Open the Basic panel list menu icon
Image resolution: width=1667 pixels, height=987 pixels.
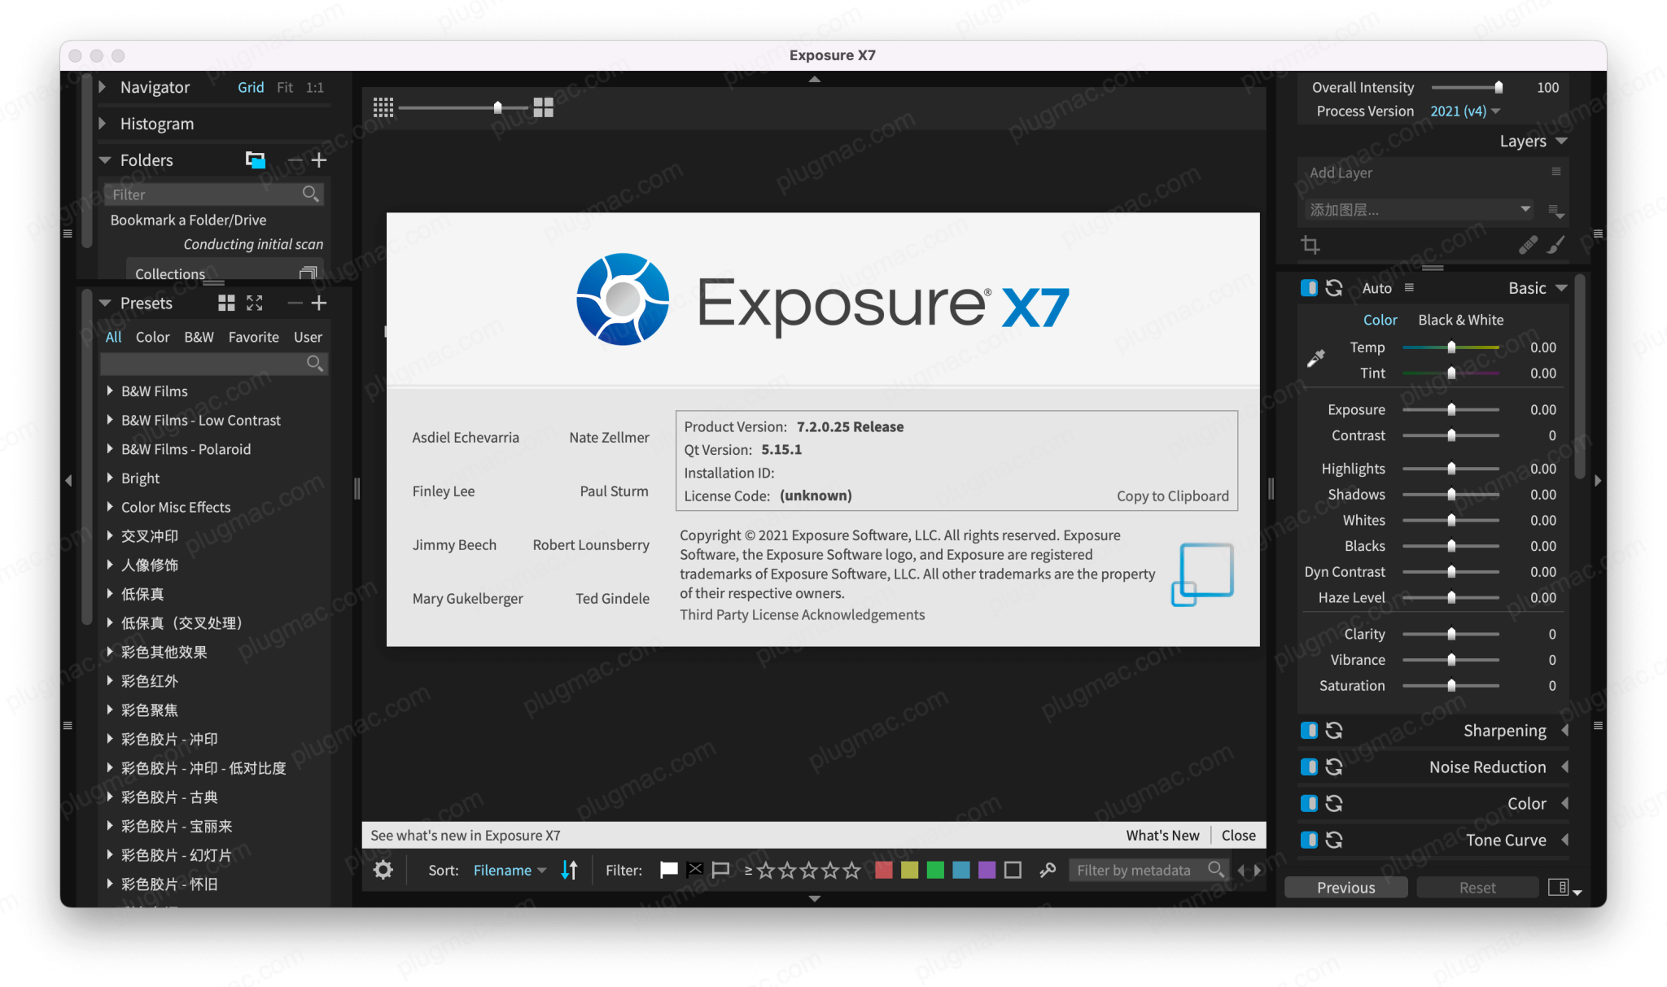point(1409,288)
